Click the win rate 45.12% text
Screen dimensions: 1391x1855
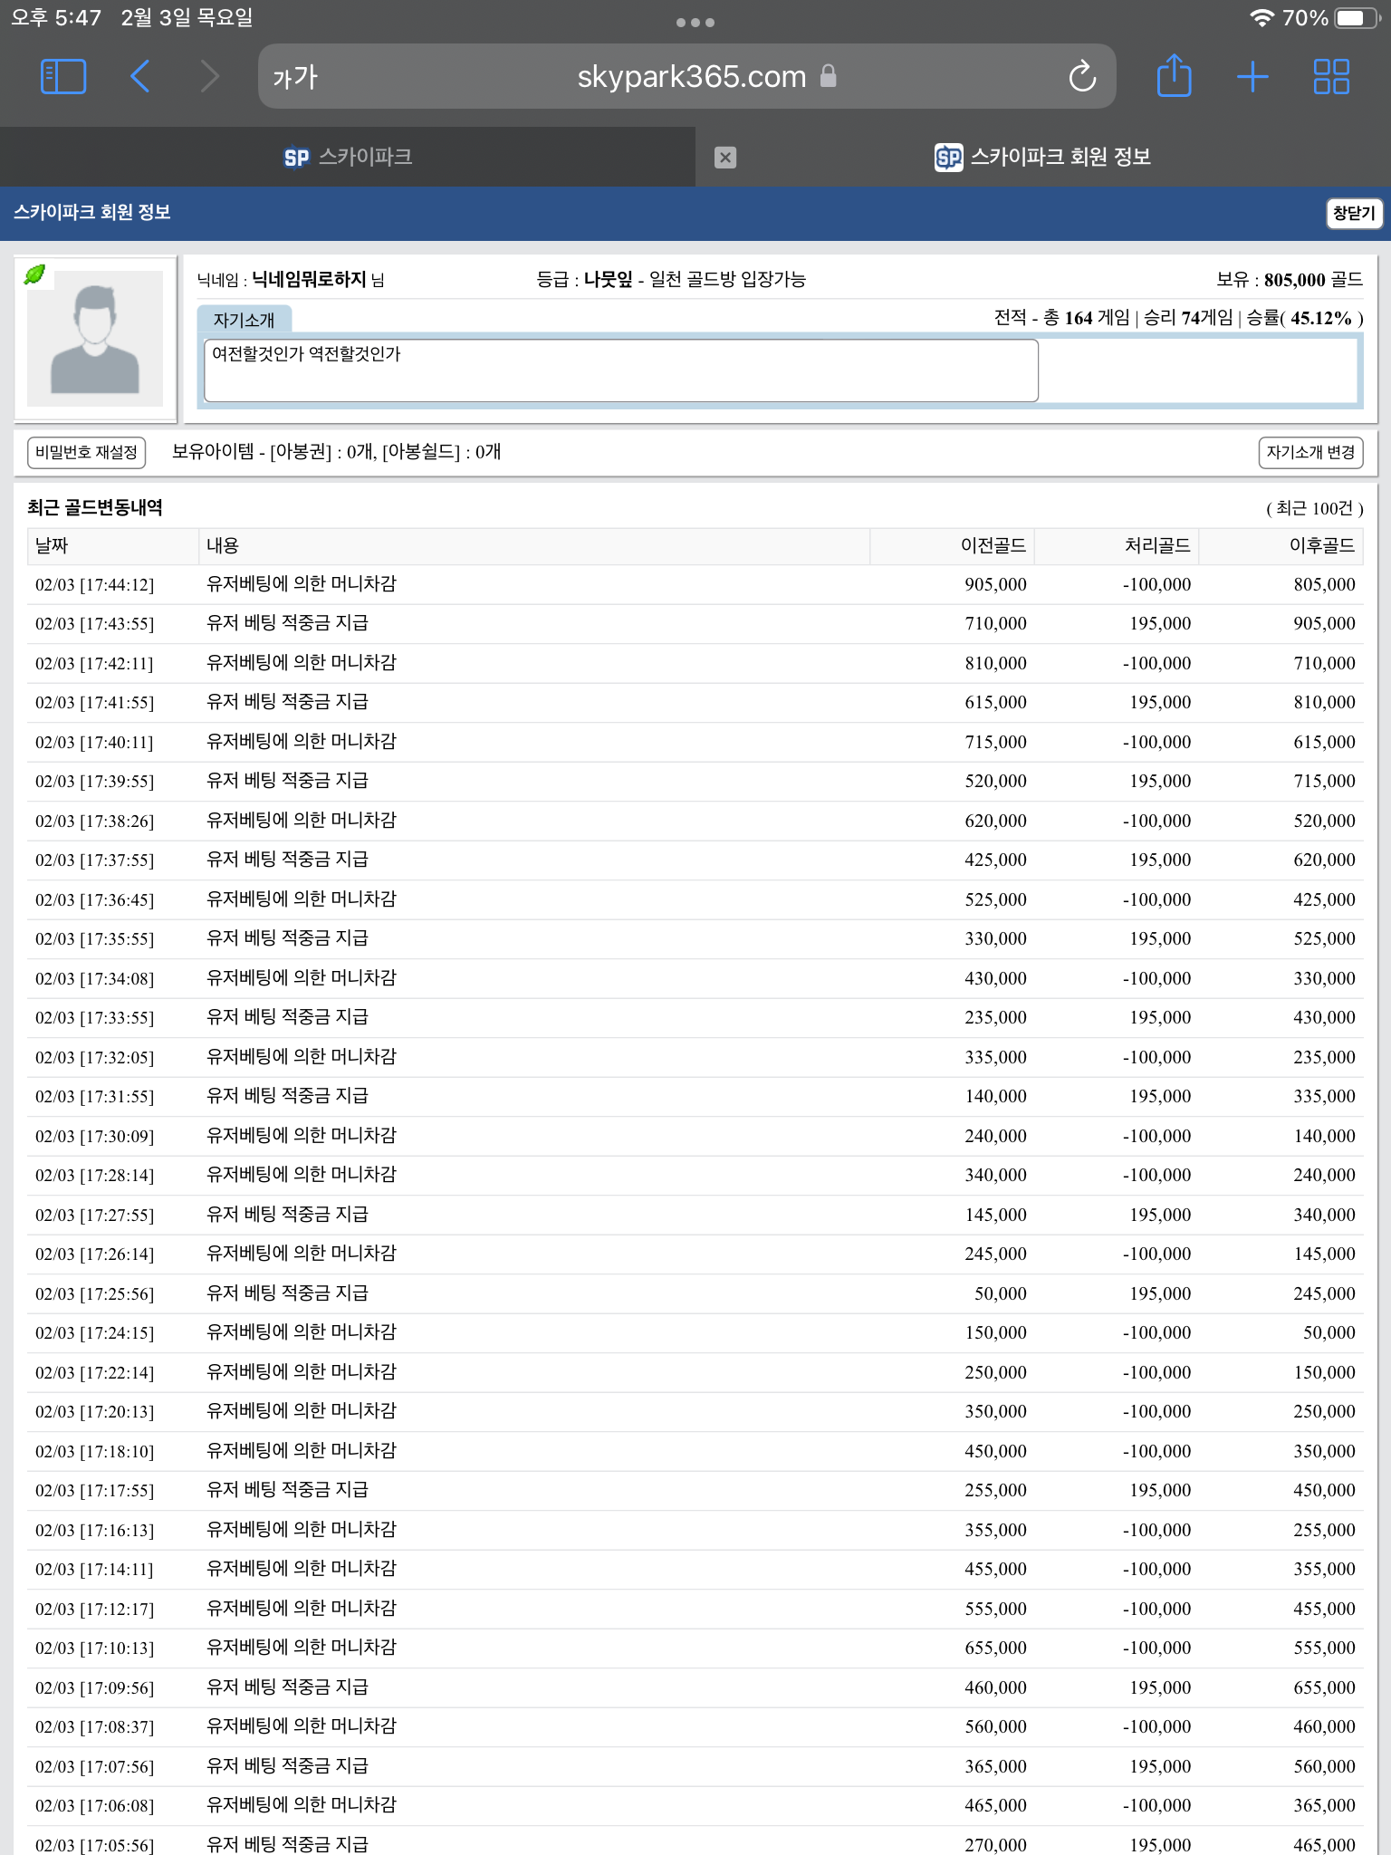(1321, 318)
